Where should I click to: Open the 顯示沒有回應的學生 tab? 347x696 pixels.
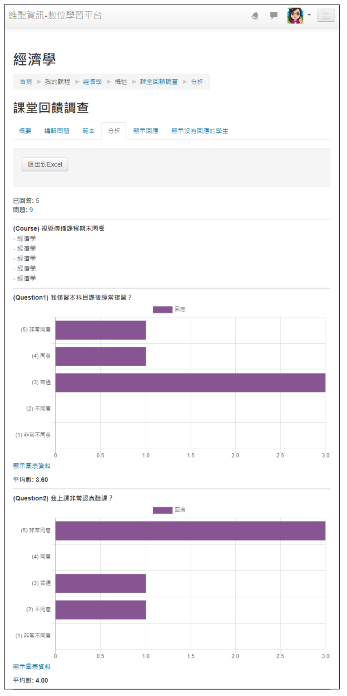pos(200,131)
